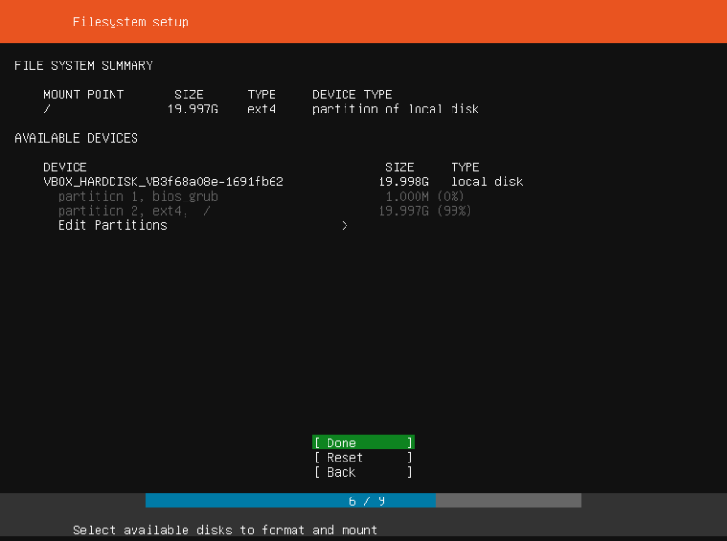
Task: Select the partition 2 ext4 entry
Action: pos(133,211)
